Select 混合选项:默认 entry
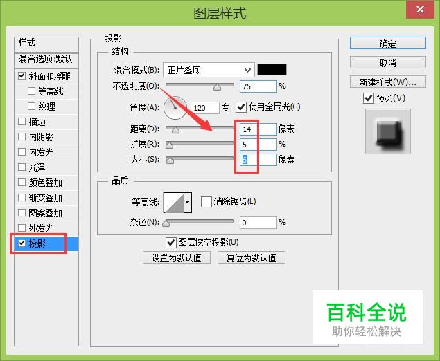Viewport: 440px width, 361px height. point(46,60)
